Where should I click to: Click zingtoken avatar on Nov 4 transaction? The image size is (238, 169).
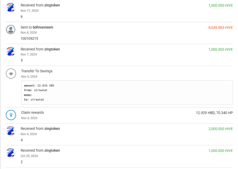tap(11, 131)
